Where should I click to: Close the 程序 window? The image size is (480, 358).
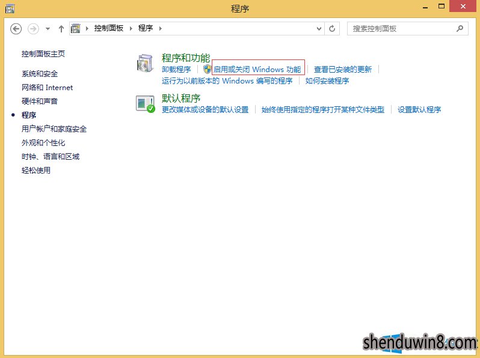[463, 6]
